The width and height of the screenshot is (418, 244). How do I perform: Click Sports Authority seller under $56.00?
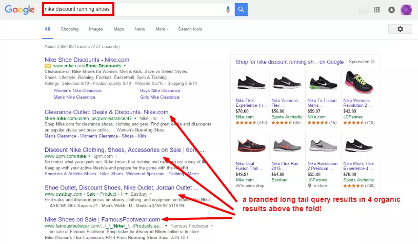point(287,117)
